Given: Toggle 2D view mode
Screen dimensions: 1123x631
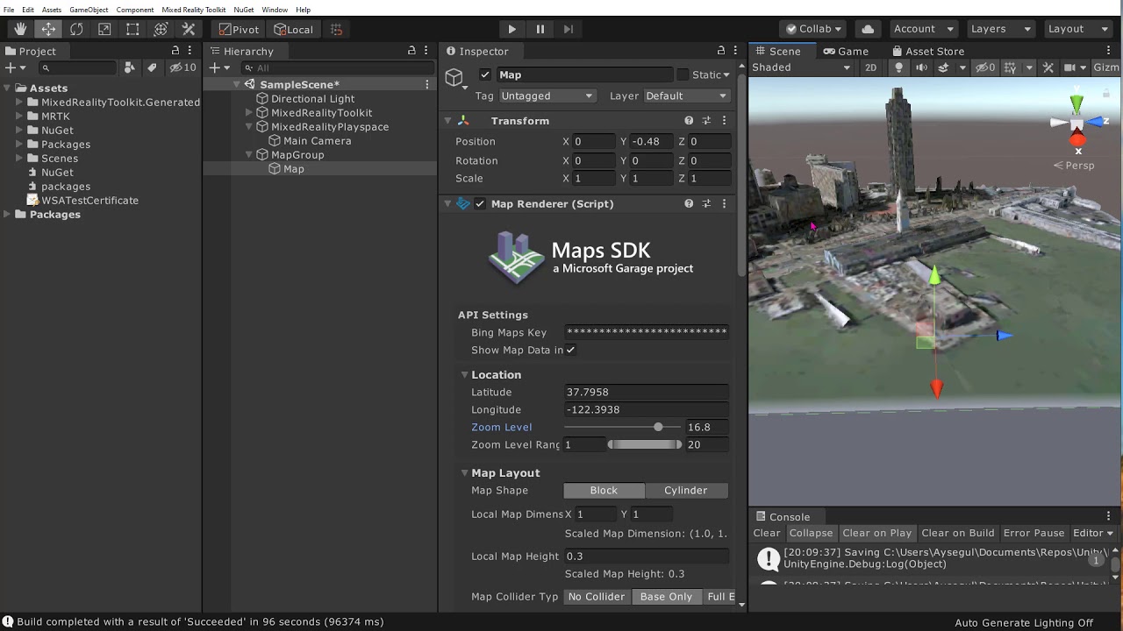Looking at the screenshot, I should click(x=870, y=67).
